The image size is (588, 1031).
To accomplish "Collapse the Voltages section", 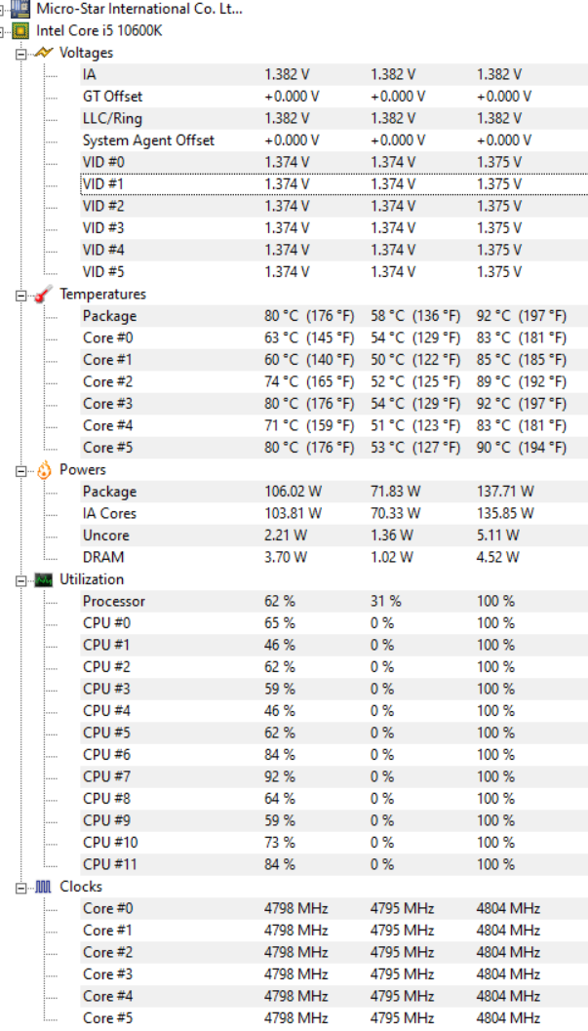I will click(21, 53).
